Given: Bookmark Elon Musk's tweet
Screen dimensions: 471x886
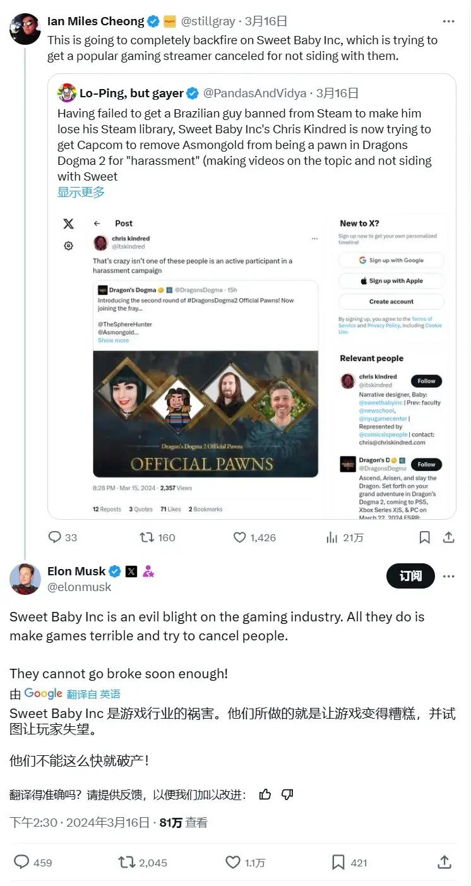Looking at the screenshot, I should point(338,862).
